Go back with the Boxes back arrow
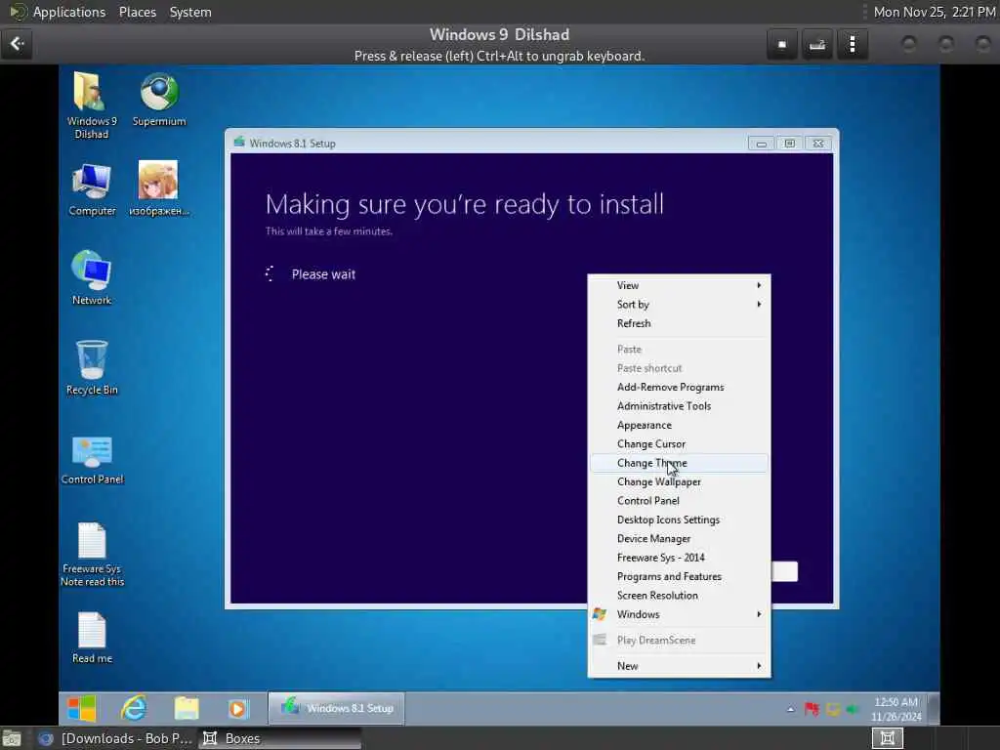Image resolution: width=1000 pixels, height=750 pixels. coord(17,44)
